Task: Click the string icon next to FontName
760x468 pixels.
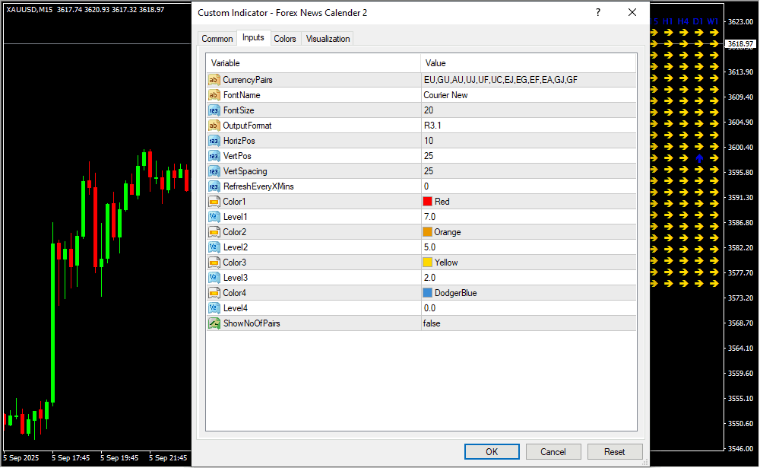Action: click(x=214, y=95)
